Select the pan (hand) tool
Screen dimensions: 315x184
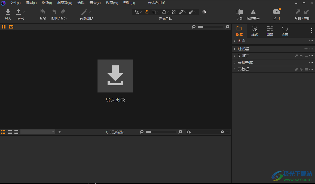(146, 12)
